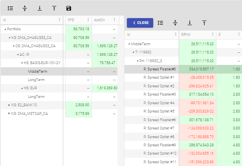Open column menu for PFE header
242x166 pixels.
click(x=88, y=20)
